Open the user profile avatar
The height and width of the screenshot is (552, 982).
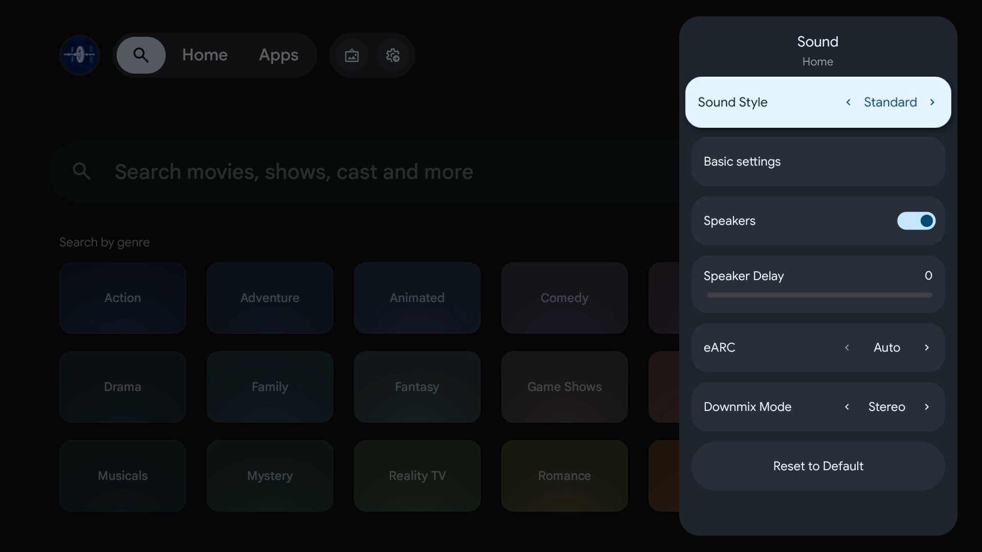point(79,55)
